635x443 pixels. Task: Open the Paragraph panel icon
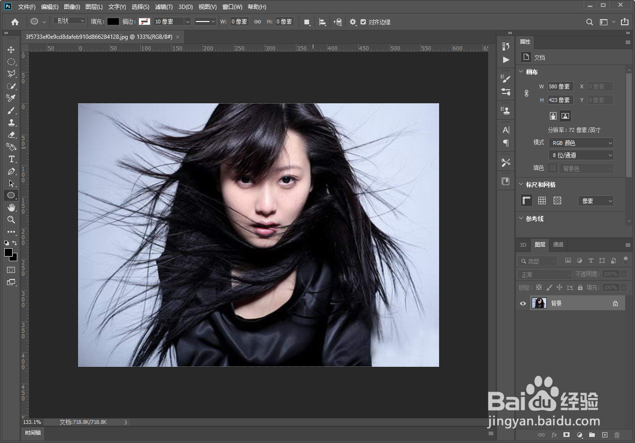pos(506,143)
